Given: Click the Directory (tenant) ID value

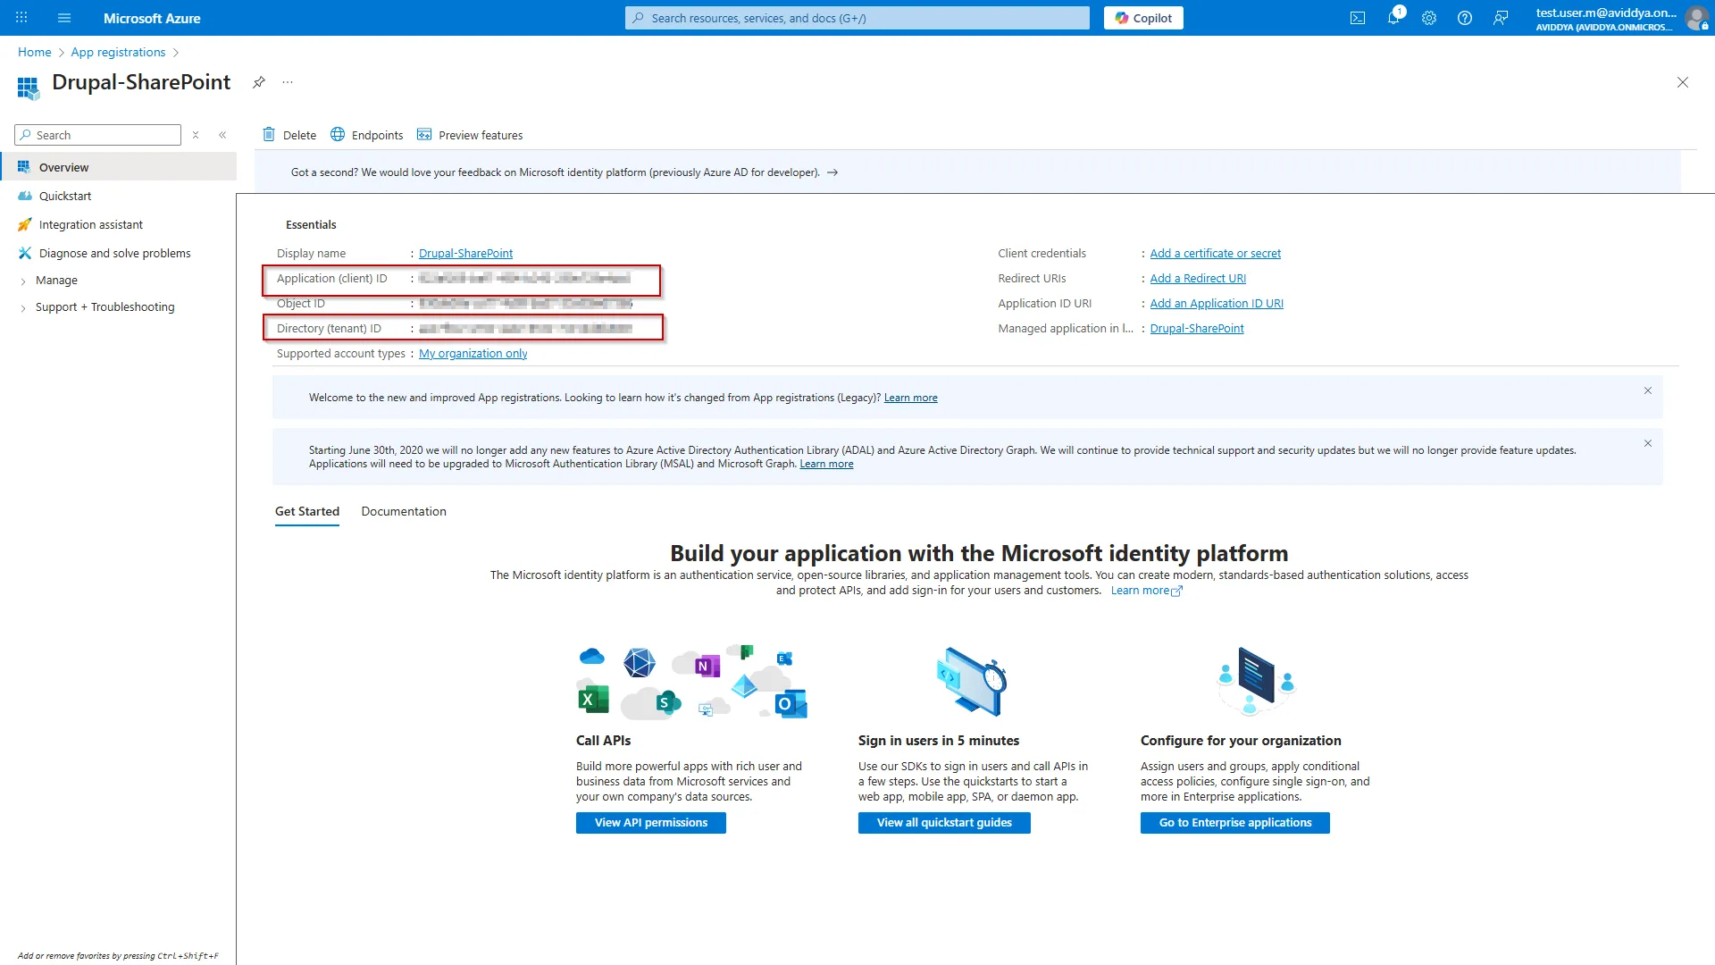Looking at the screenshot, I should coord(526,328).
